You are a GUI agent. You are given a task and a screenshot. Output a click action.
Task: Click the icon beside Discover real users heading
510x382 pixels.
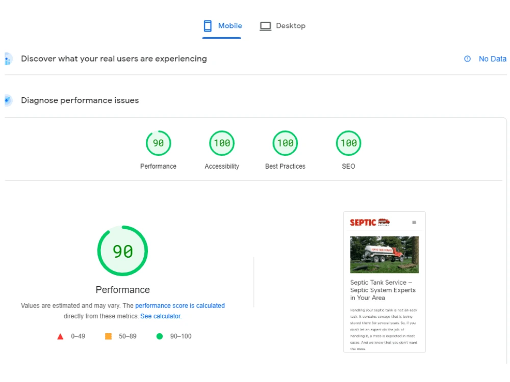[x=7, y=59]
